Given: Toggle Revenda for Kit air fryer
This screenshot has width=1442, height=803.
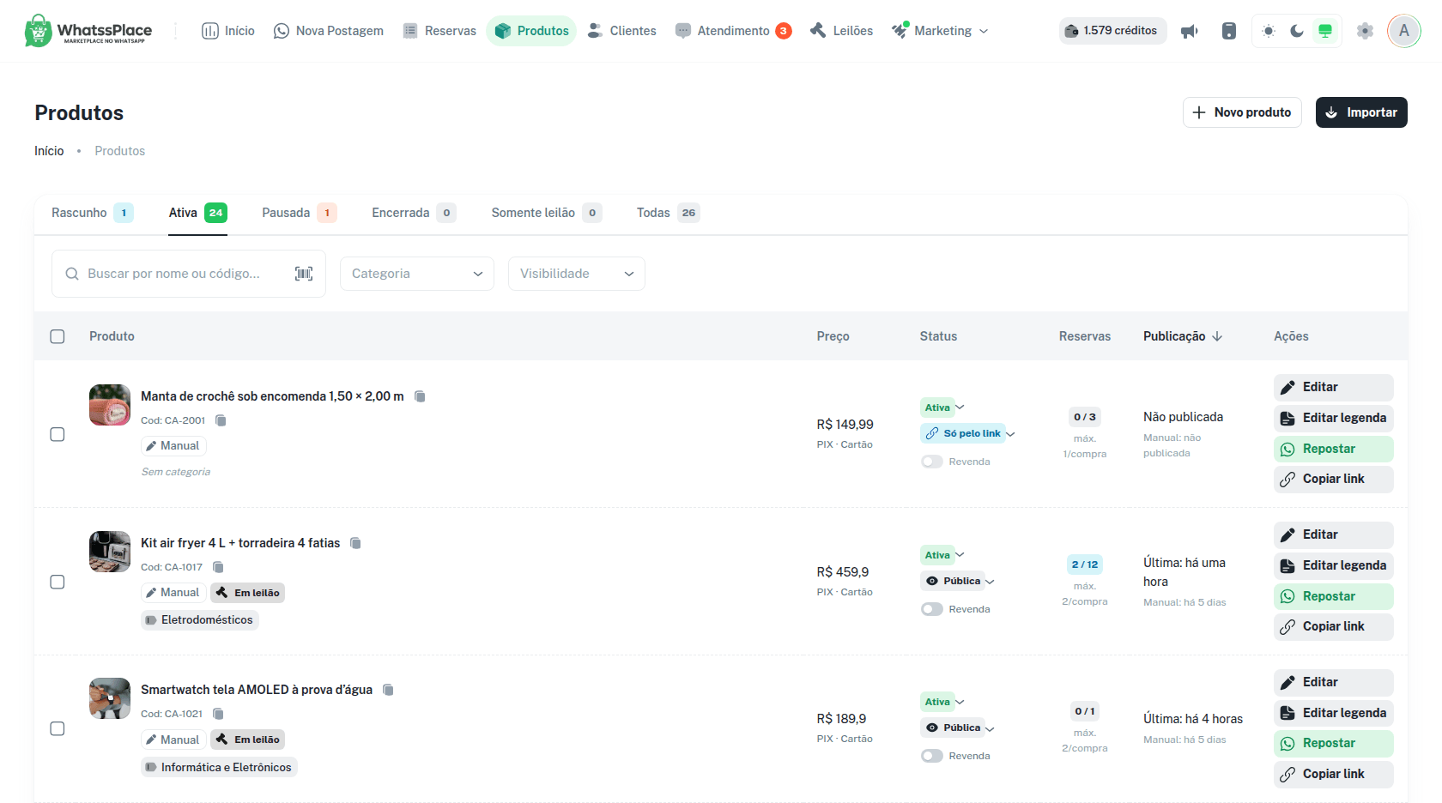Looking at the screenshot, I should click(x=932, y=609).
